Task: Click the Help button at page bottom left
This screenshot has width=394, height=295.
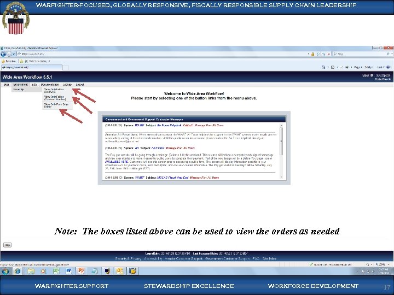Action: tap(7, 245)
